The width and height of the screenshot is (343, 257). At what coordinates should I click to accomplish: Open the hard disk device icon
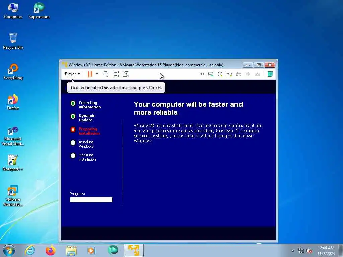211,74
